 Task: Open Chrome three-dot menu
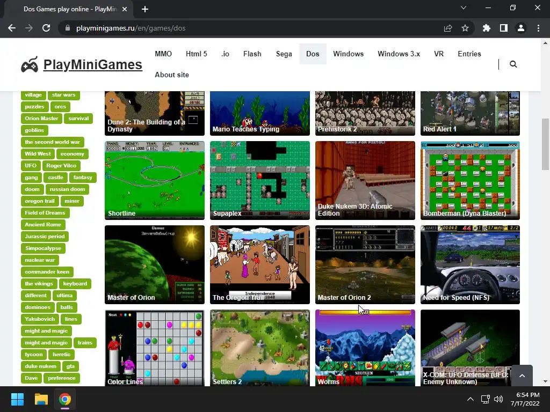[538, 28]
